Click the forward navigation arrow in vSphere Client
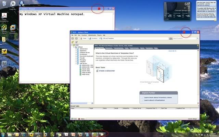 pos(76,38)
